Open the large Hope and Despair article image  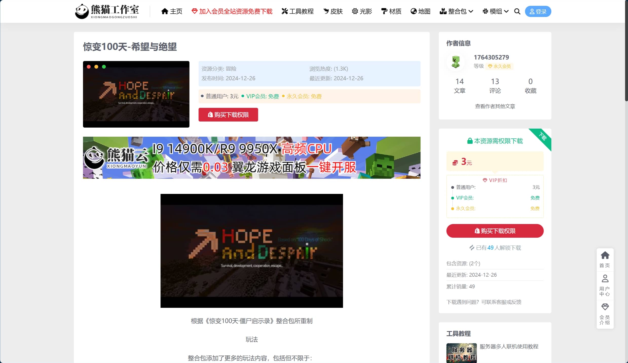click(x=252, y=251)
